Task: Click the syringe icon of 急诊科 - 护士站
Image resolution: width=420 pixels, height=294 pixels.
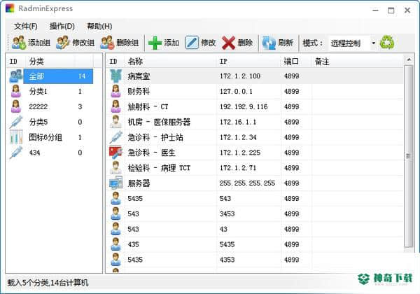Action: pos(115,137)
